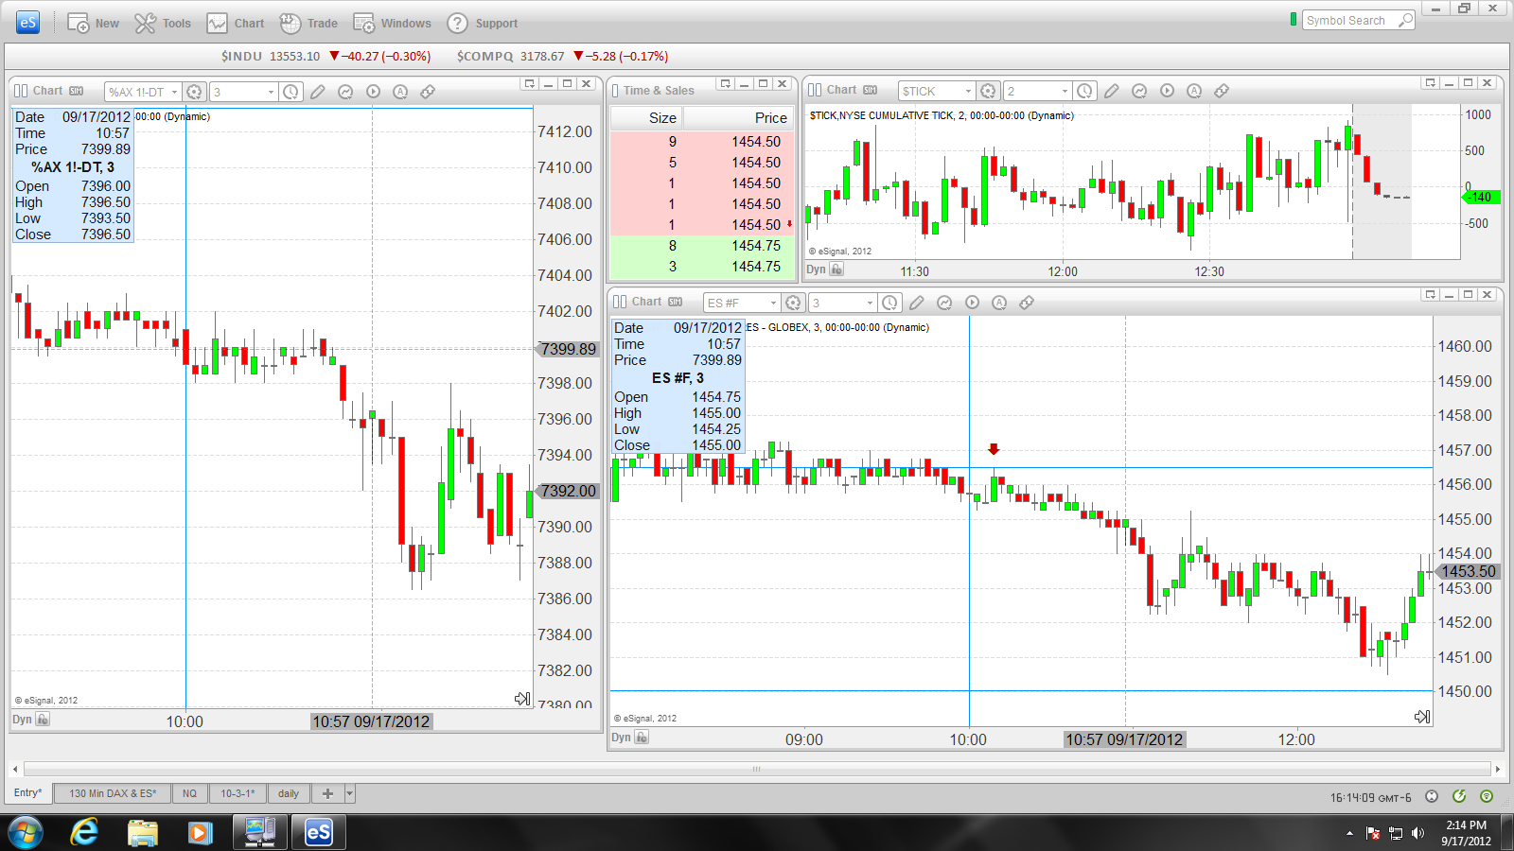Expand the interval 3 dropdown on %AX chart
The height and width of the screenshot is (851, 1514).
coord(271,92)
